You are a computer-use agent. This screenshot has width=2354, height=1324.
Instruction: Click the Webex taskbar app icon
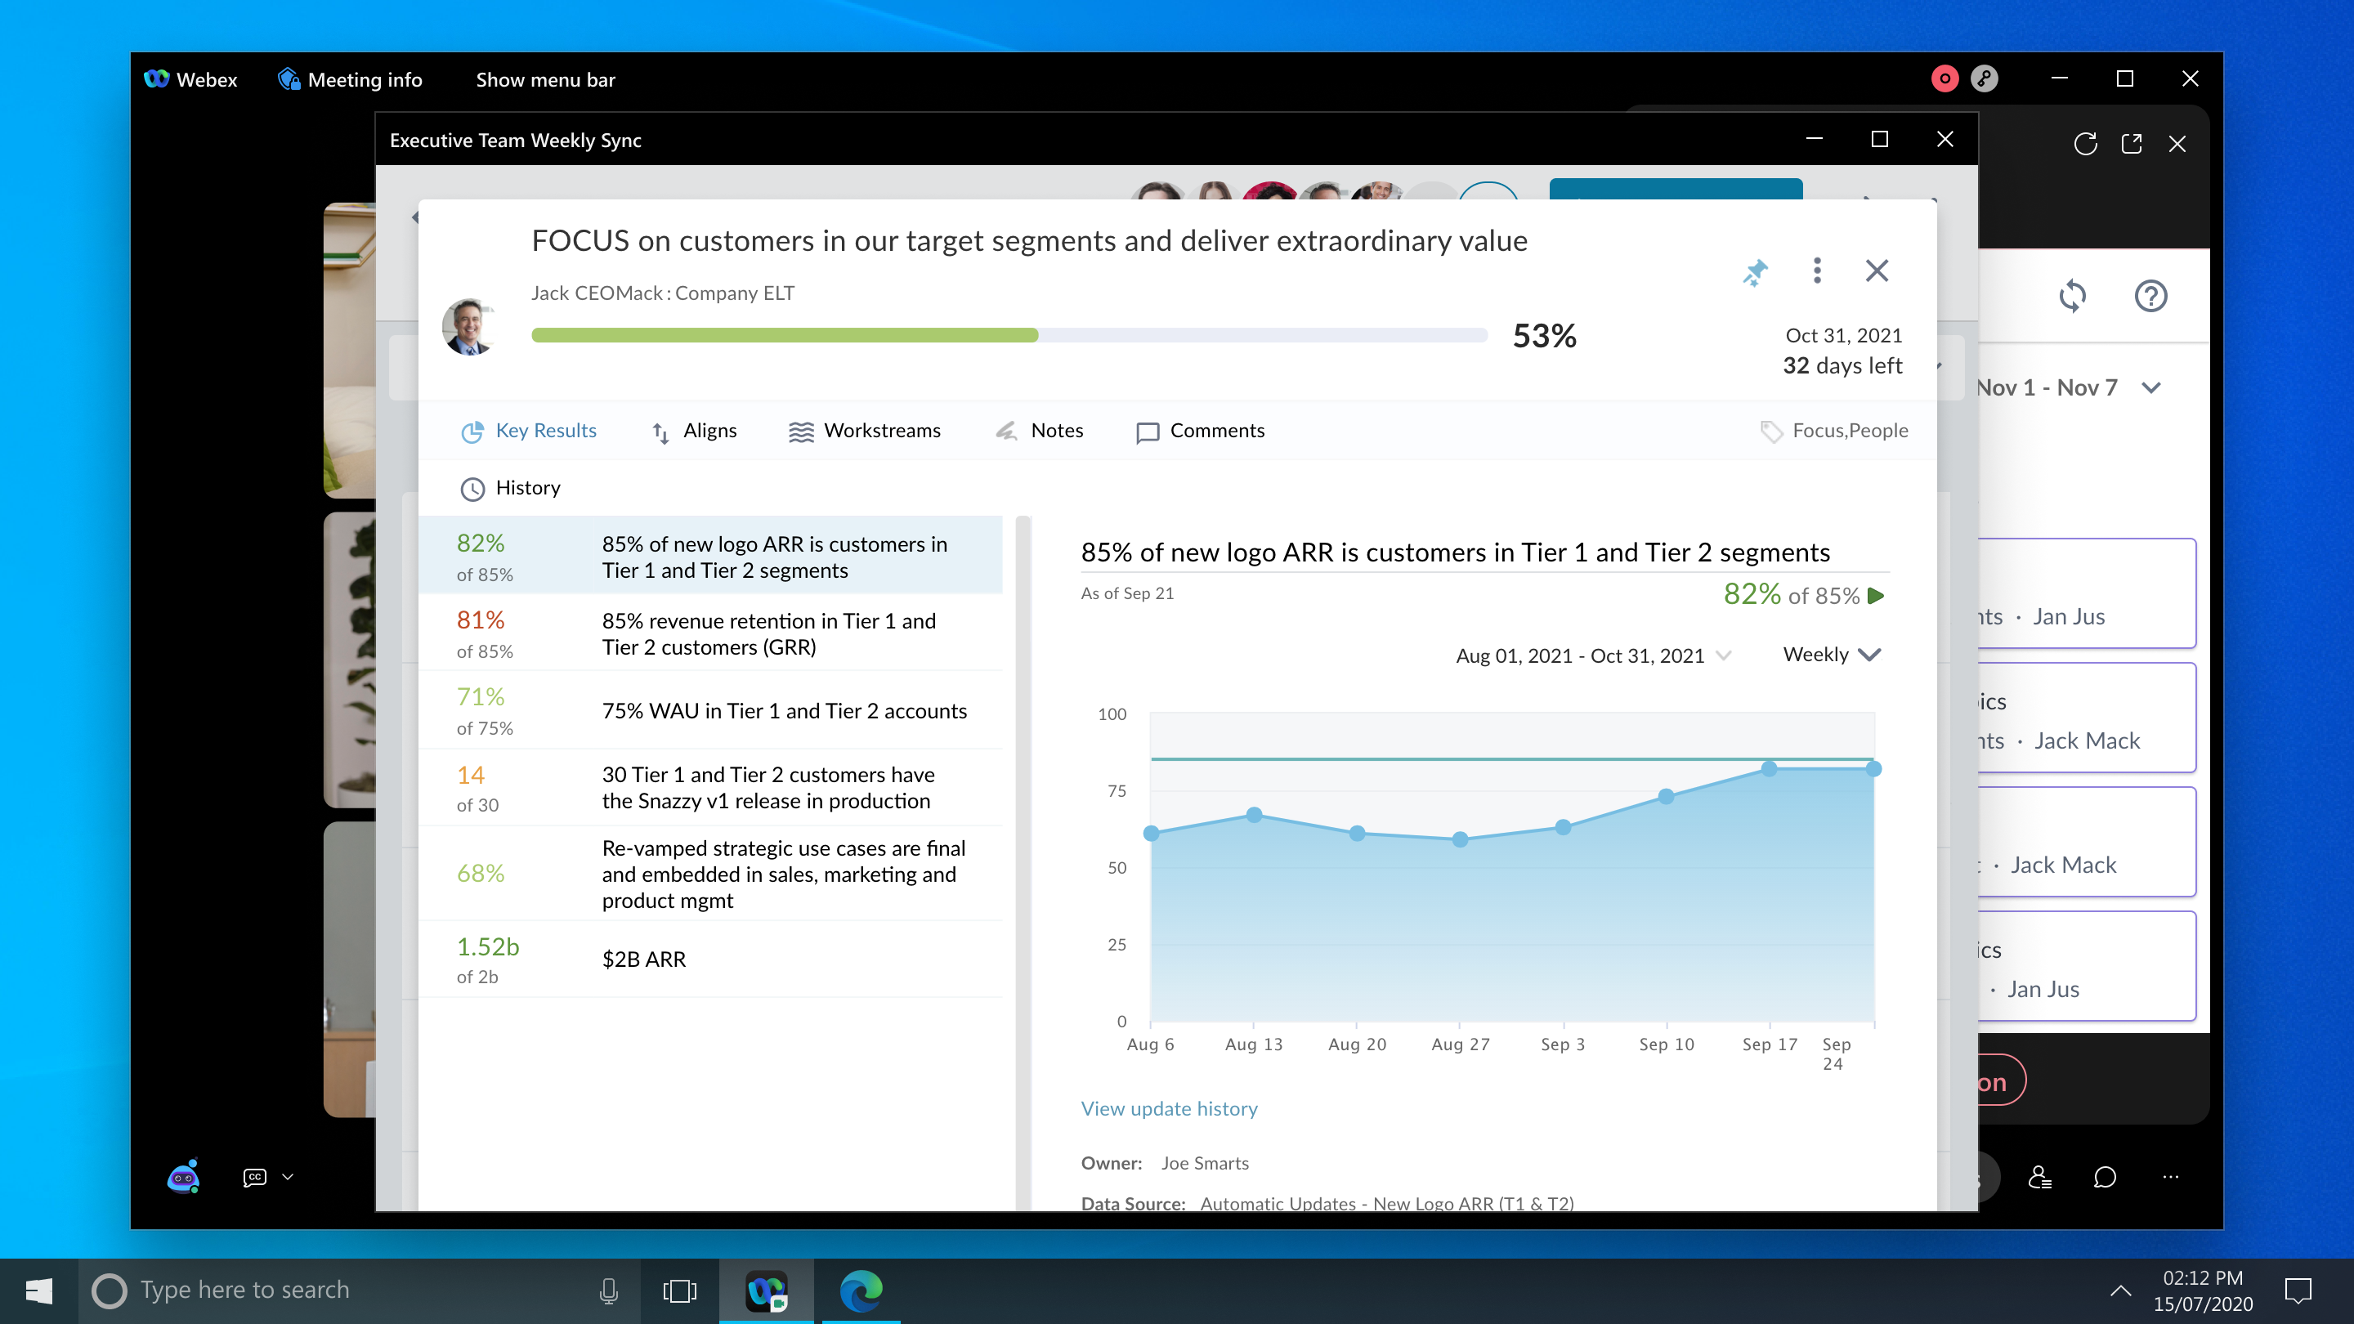[x=767, y=1290]
